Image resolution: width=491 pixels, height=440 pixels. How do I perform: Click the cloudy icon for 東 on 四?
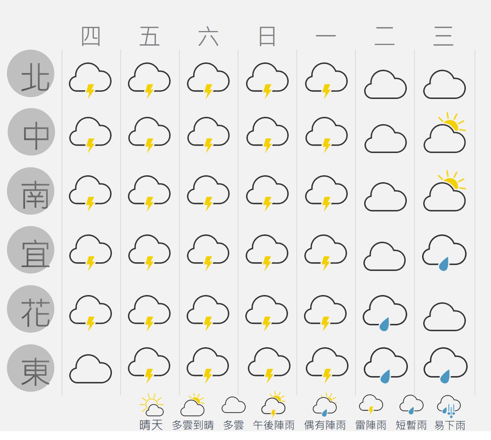click(x=90, y=369)
